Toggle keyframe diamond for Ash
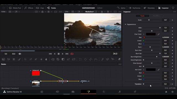This screenshot has width=177, height=99. (172, 67)
